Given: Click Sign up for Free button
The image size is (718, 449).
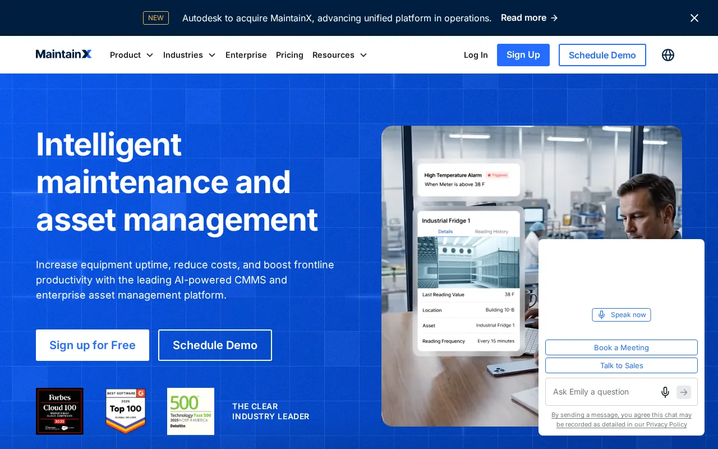Looking at the screenshot, I should pos(93,345).
